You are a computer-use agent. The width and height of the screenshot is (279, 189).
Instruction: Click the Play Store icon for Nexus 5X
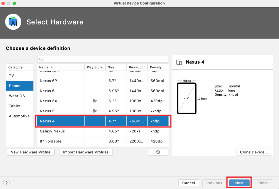(95, 101)
